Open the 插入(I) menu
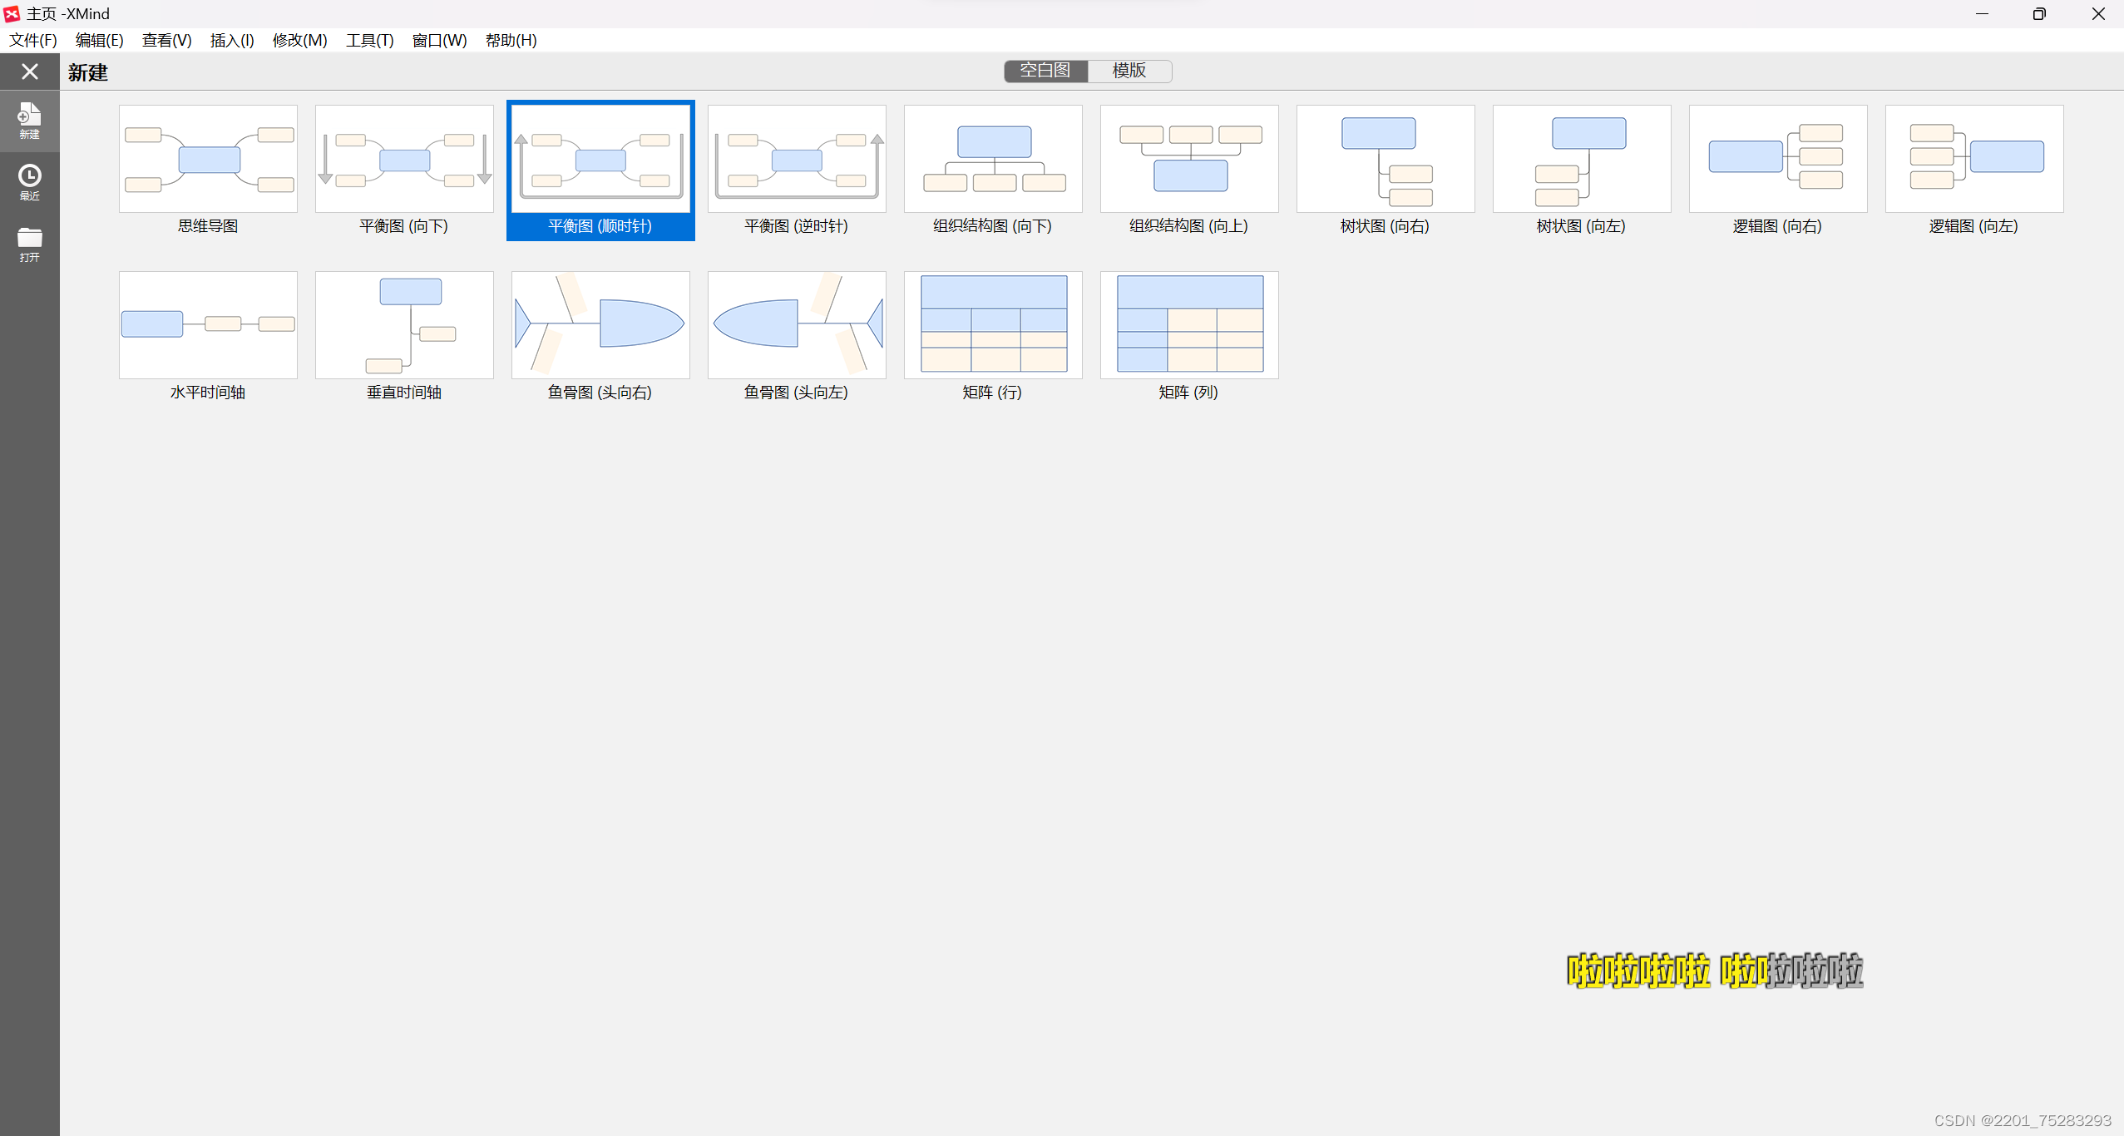This screenshot has width=2124, height=1136. [x=232, y=40]
